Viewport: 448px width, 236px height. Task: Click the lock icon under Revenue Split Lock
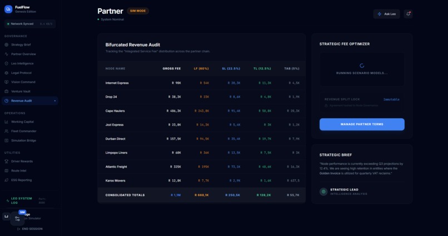point(326,106)
